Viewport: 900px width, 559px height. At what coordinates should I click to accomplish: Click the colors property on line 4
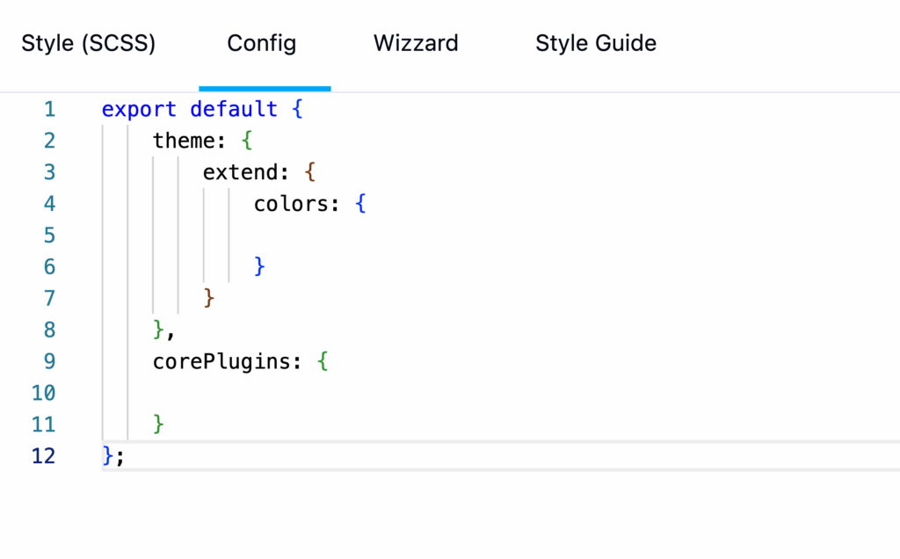[292, 203]
